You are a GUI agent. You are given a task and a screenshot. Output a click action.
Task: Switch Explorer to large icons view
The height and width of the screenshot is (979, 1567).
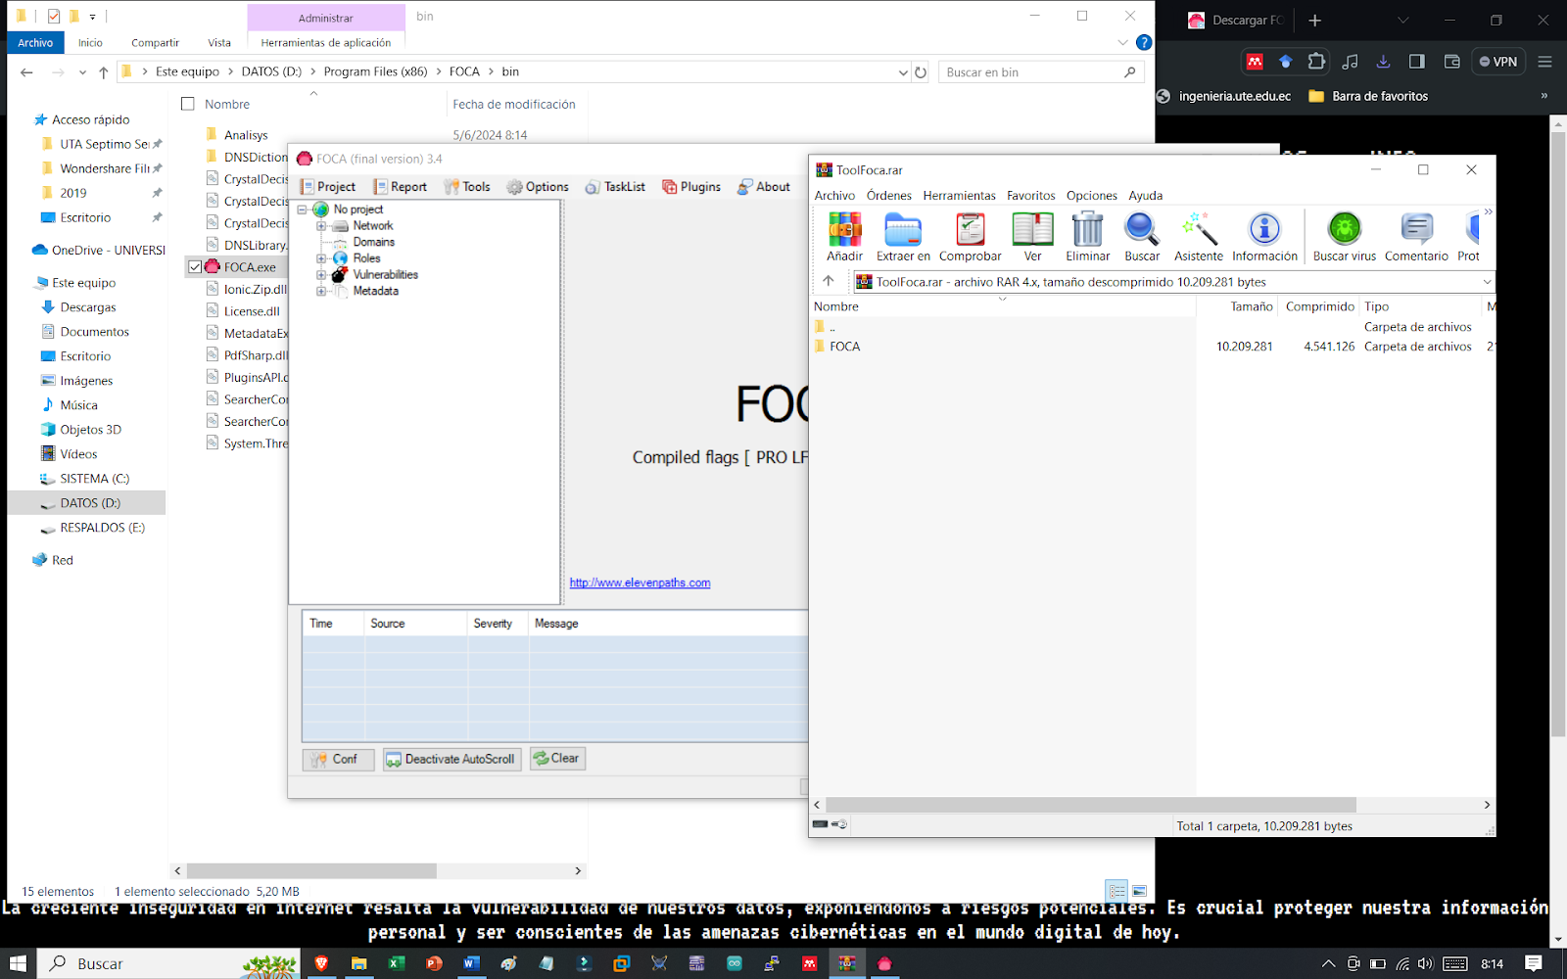point(1139,891)
